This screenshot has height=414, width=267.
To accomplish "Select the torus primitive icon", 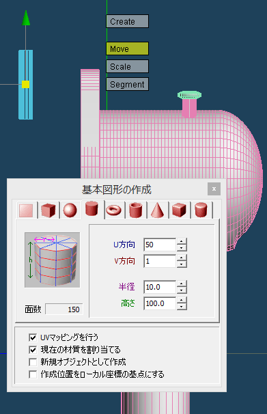I will (114, 210).
